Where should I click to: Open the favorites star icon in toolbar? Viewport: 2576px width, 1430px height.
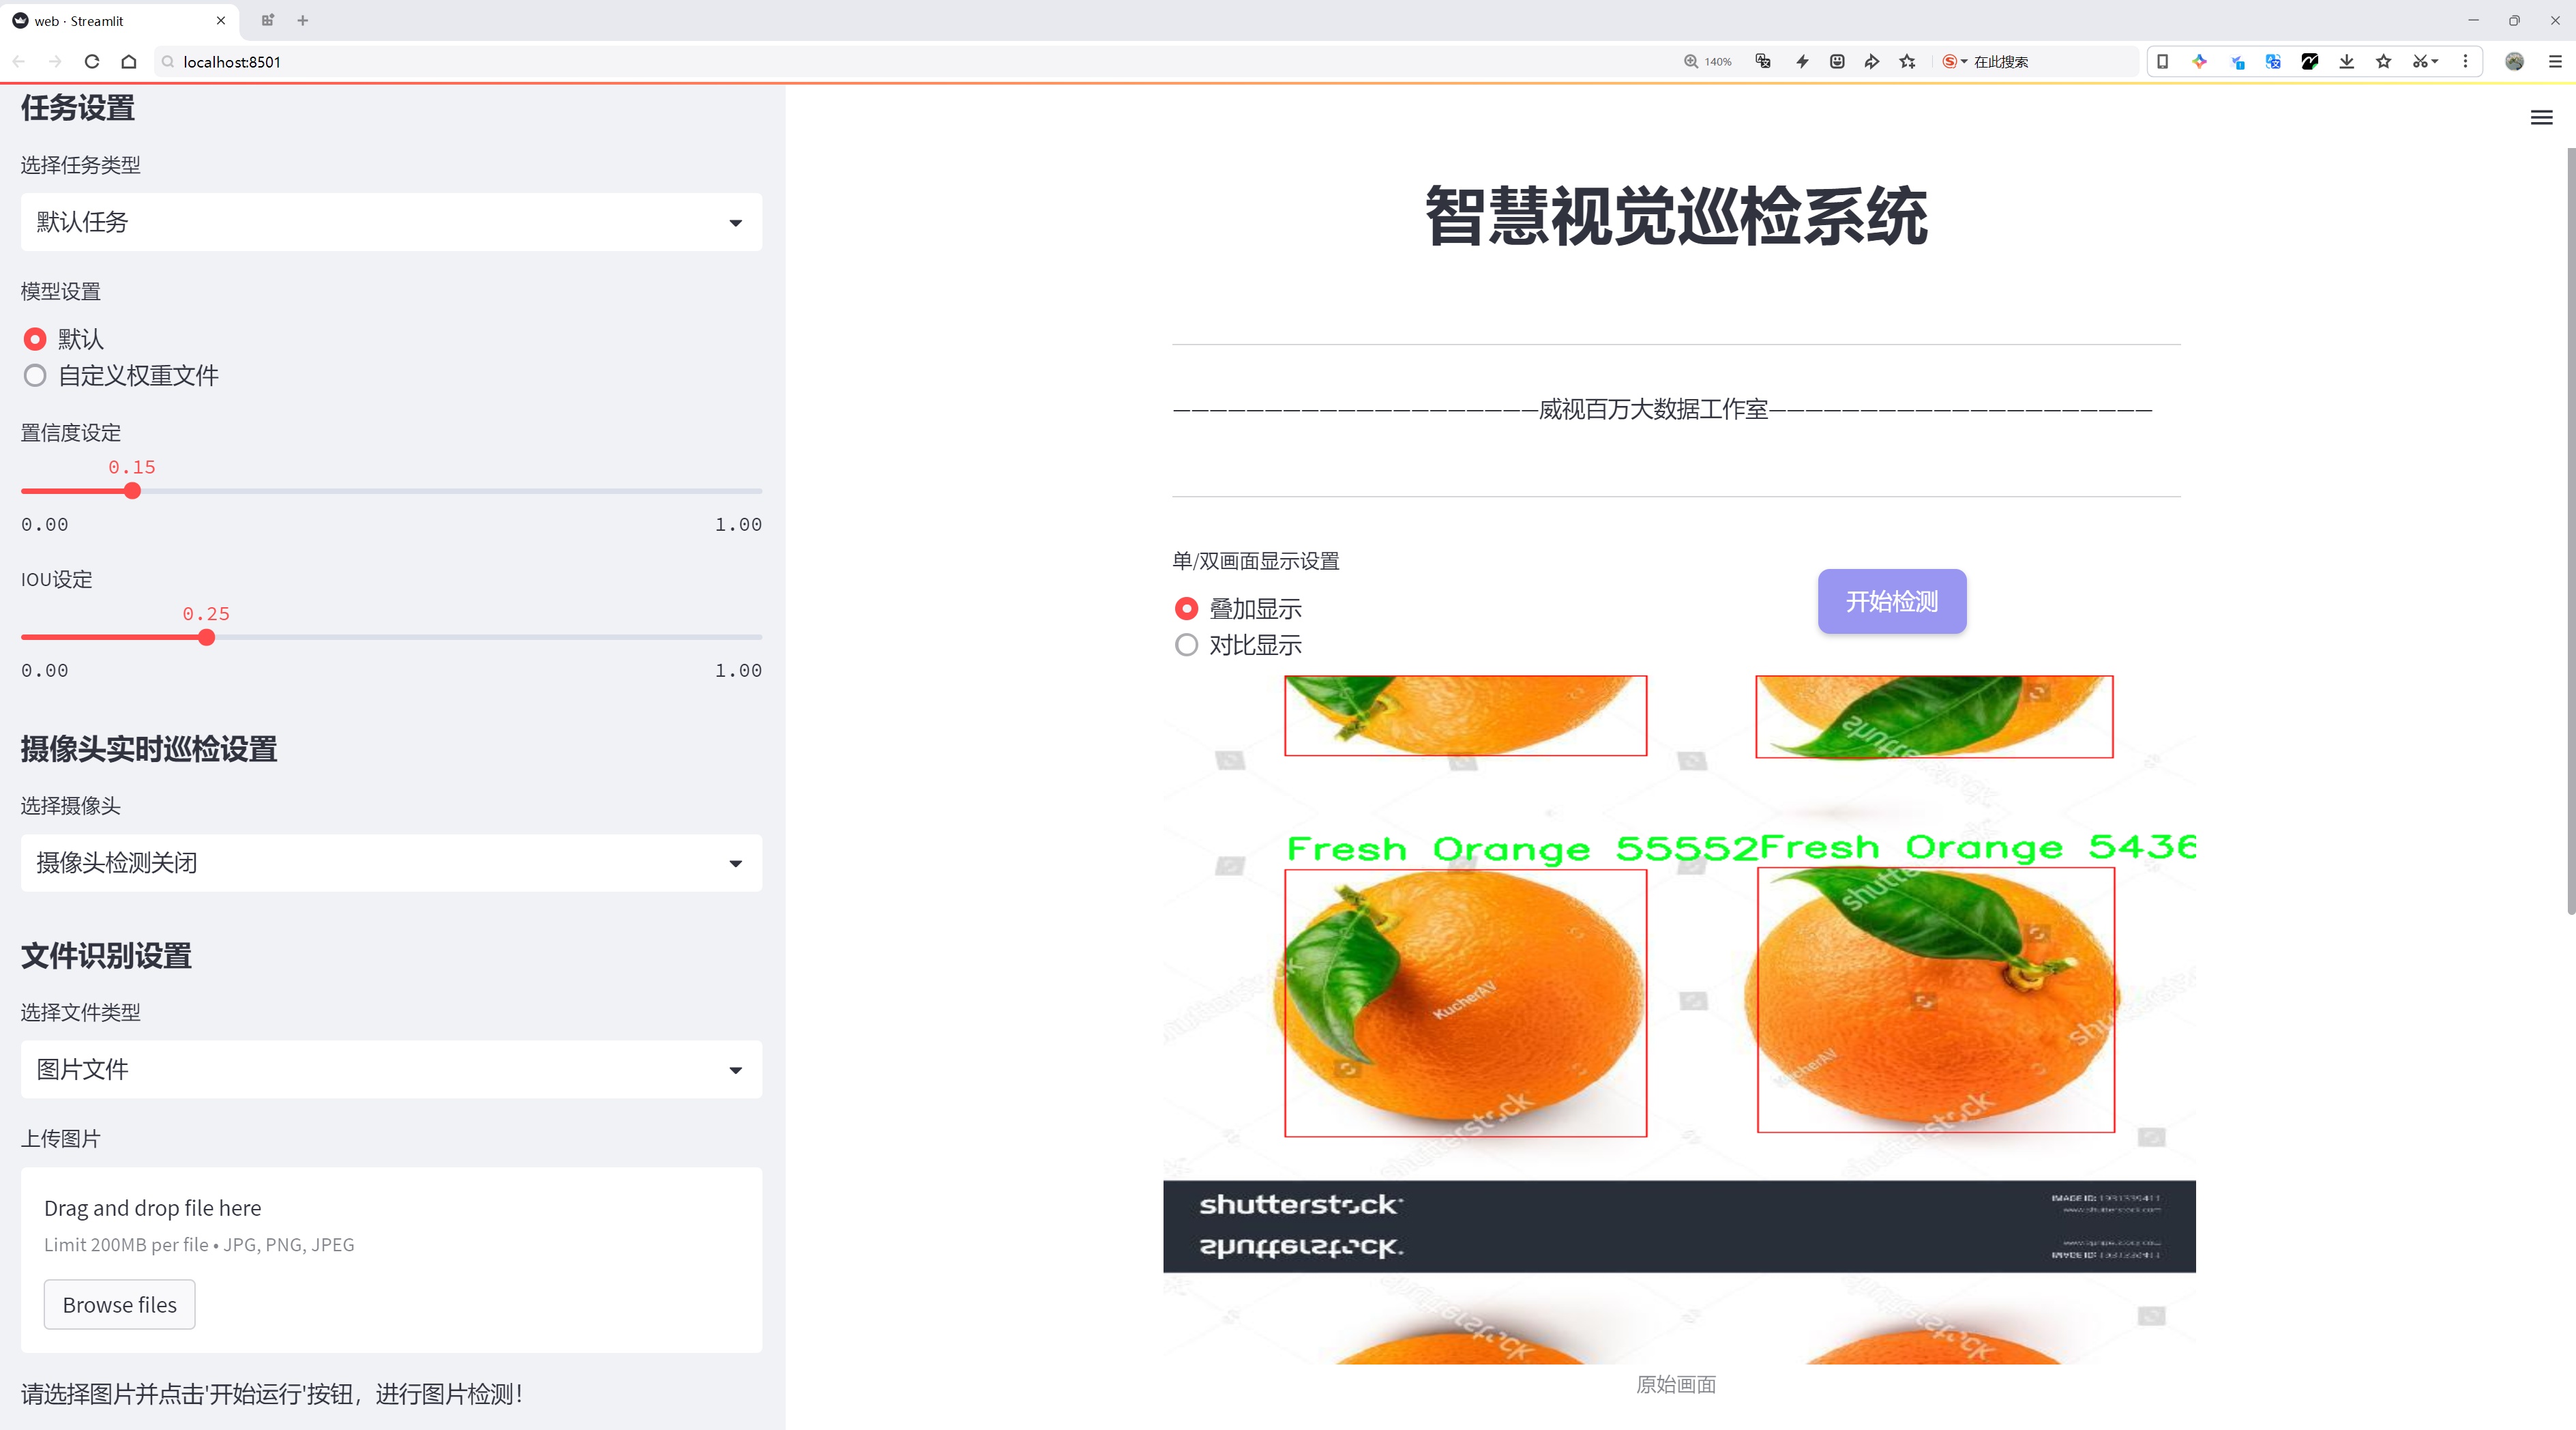pos(2384,61)
